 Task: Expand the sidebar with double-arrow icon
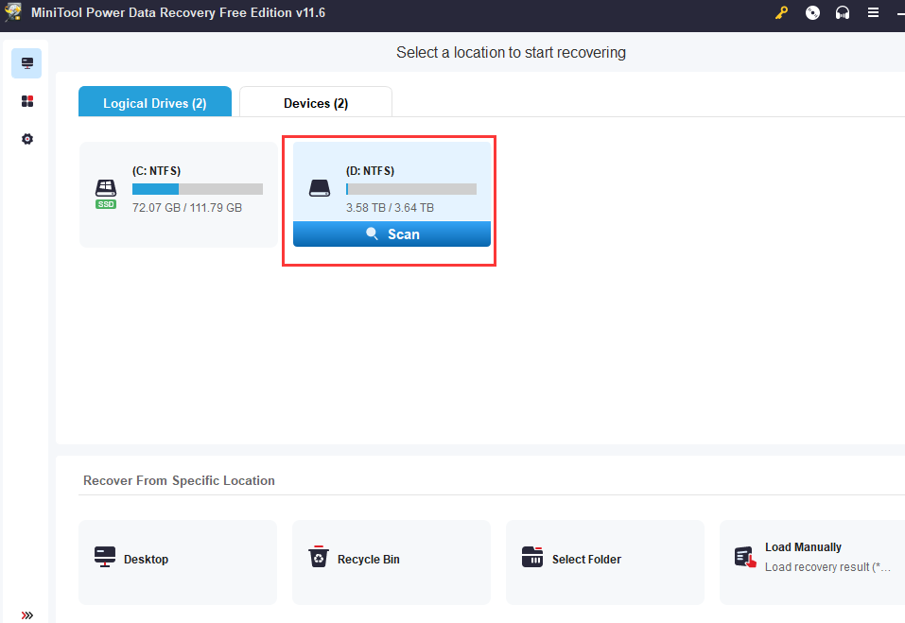click(27, 614)
